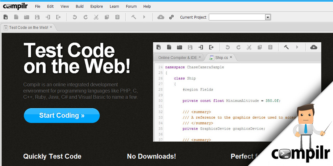Screen dimensions: 333x166
Task: Click code line 'namespace ChaseCameraSample'
Action: point(195,67)
